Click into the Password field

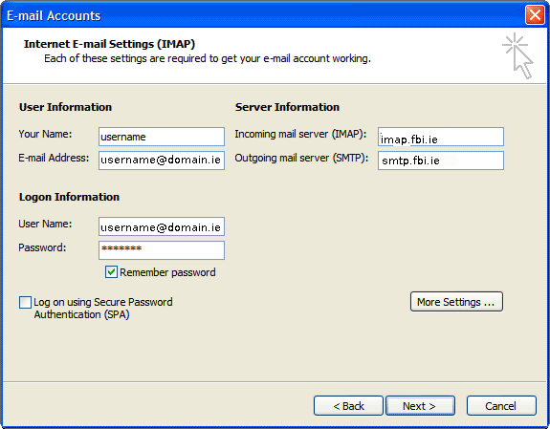(162, 250)
